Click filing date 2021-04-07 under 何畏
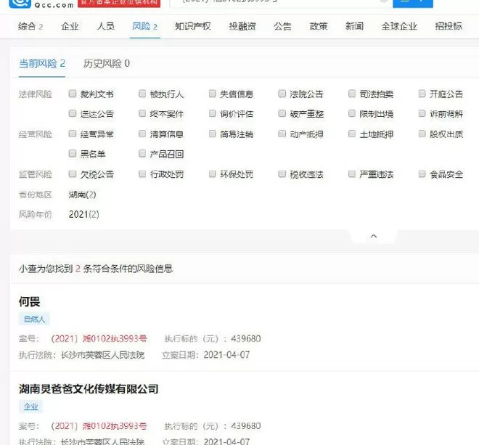The image size is (479, 445). [x=226, y=355]
